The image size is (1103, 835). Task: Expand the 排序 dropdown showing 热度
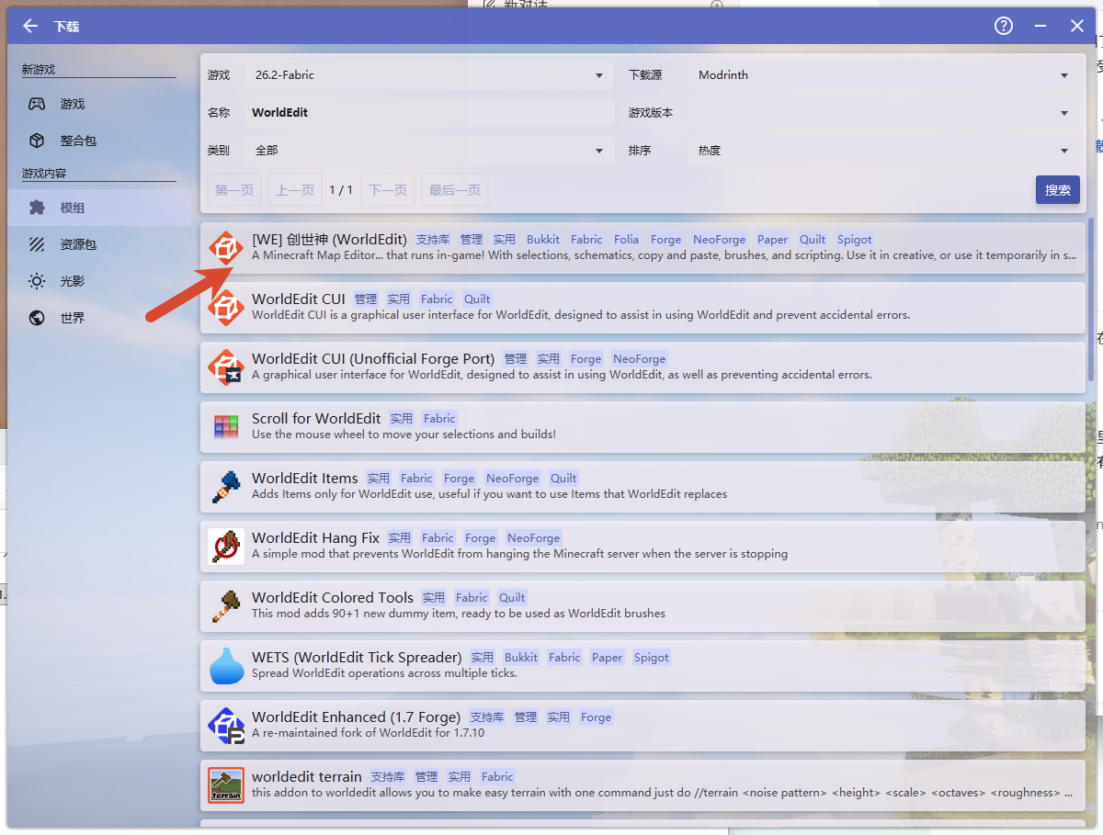[x=883, y=151]
